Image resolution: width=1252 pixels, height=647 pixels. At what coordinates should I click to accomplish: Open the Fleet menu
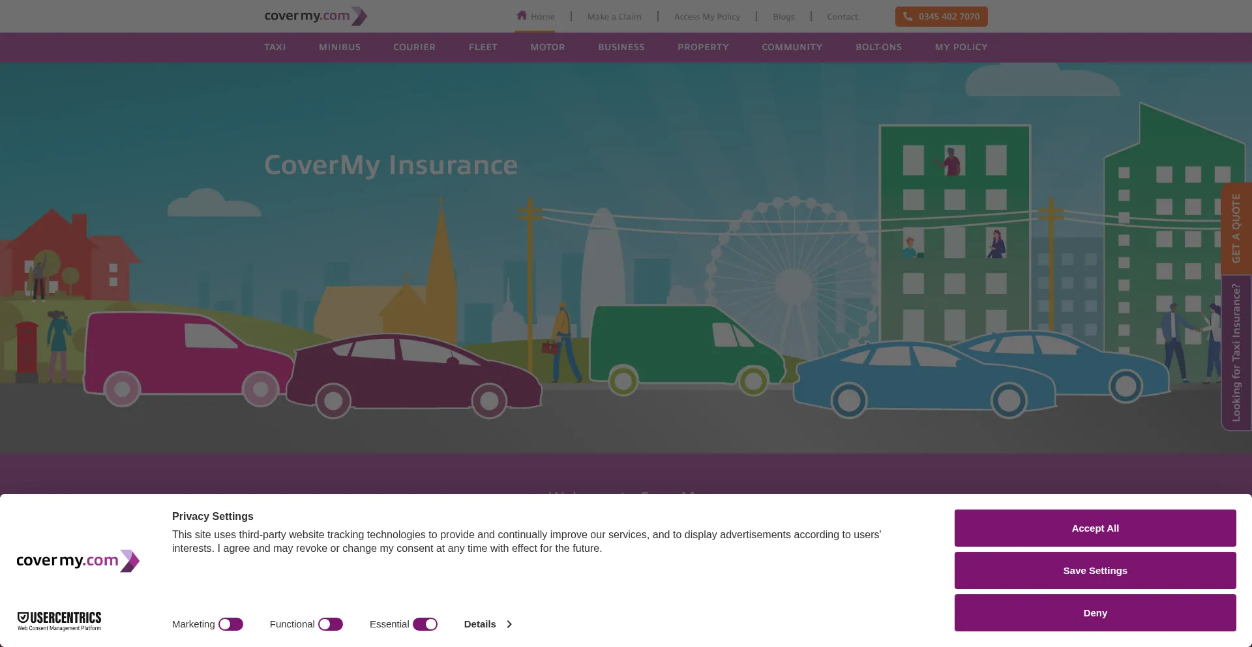[x=483, y=47]
